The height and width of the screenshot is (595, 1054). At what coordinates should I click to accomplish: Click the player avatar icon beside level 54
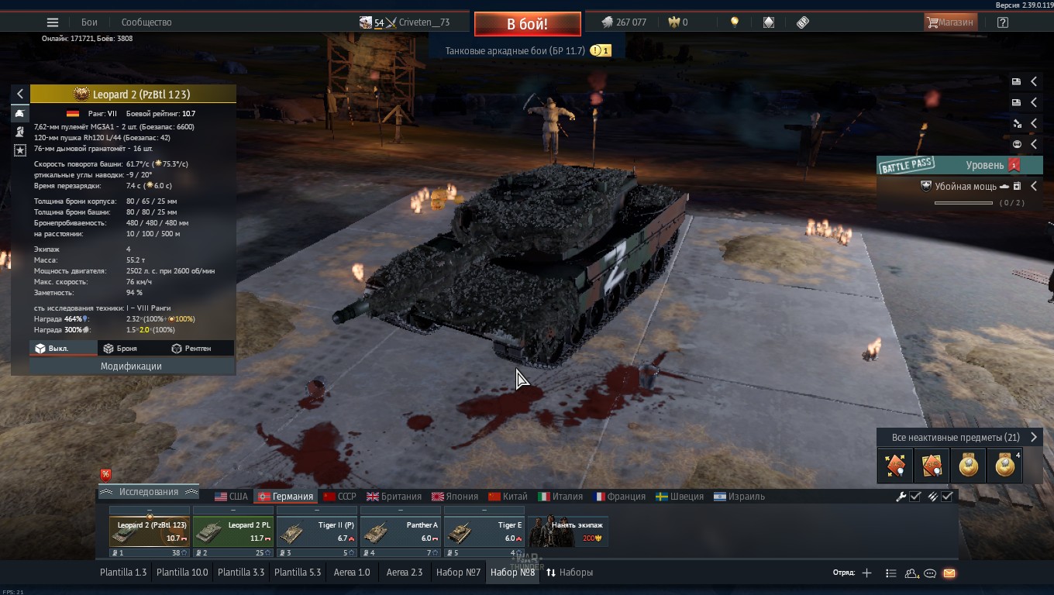point(366,22)
